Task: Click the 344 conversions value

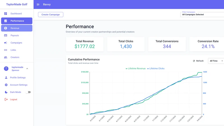Action: (167, 46)
